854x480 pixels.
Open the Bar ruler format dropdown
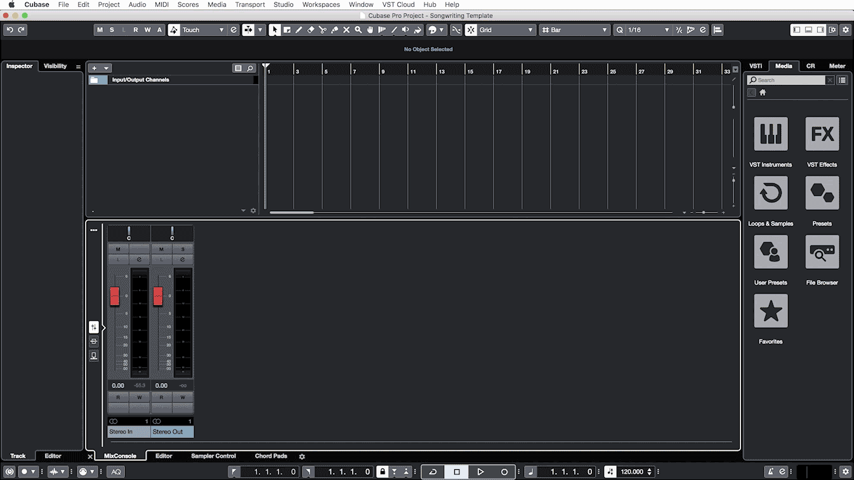click(574, 29)
